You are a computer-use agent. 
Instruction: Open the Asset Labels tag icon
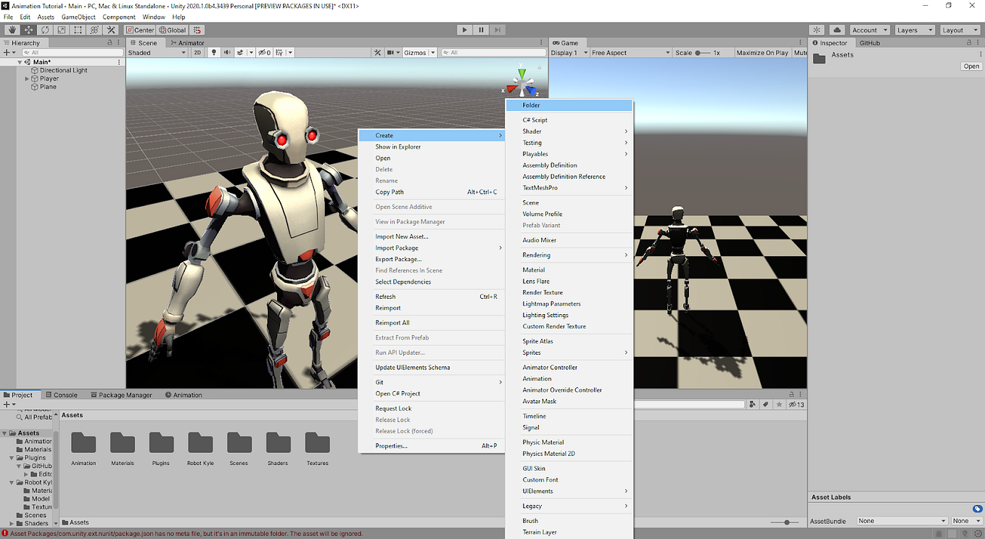click(x=976, y=509)
